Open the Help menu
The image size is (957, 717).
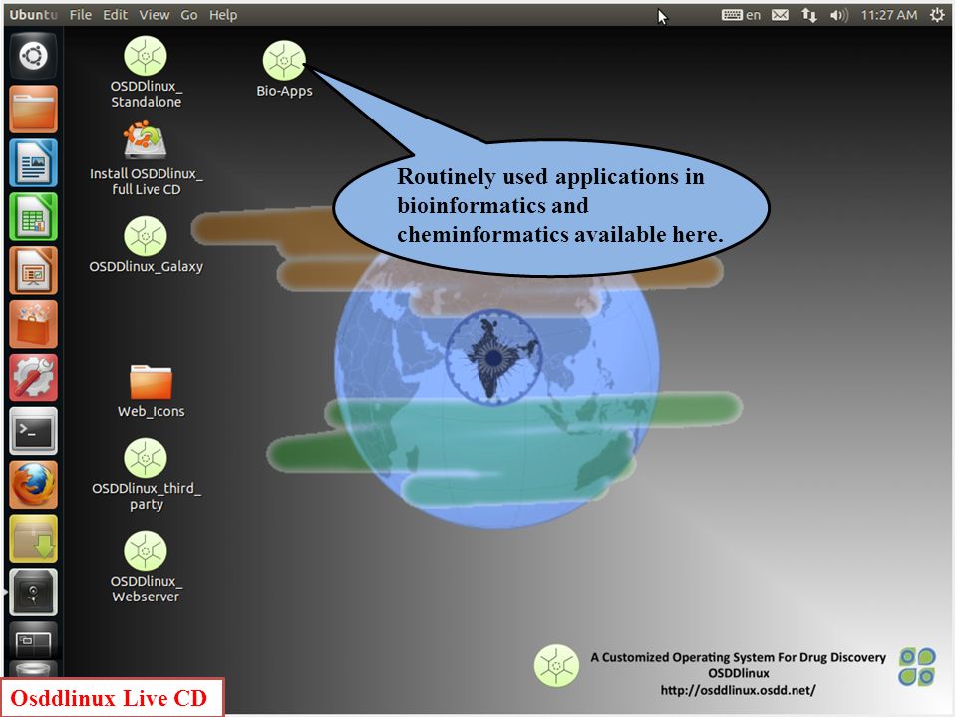click(222, 15)
